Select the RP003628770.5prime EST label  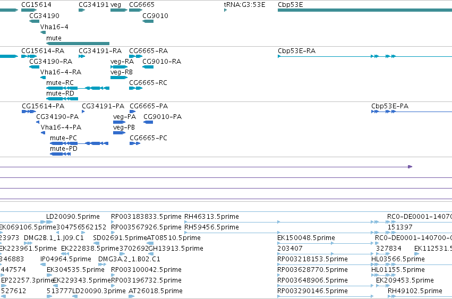312,270
